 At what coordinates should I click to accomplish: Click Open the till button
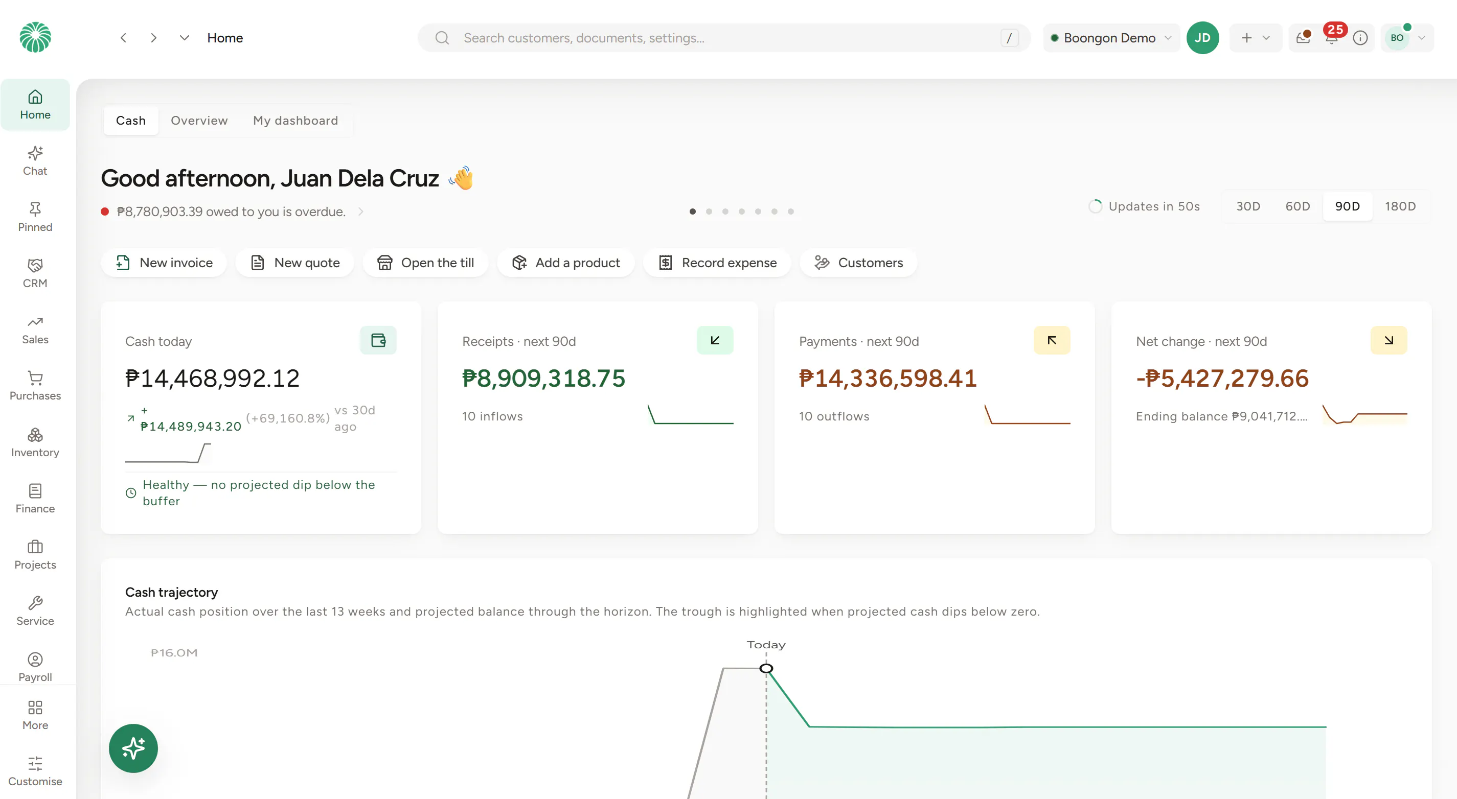[425, 263]
